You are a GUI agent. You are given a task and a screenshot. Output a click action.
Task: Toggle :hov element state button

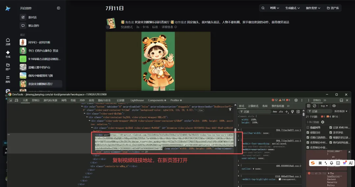point(274,112)
